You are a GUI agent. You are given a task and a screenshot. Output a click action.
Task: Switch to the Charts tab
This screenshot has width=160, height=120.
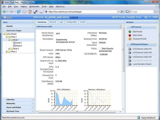pyautogui.click(x=83, y=22)
